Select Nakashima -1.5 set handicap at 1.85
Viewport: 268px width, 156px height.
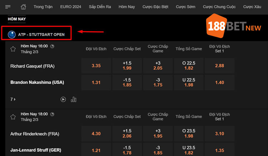click(x=127, y=82)
